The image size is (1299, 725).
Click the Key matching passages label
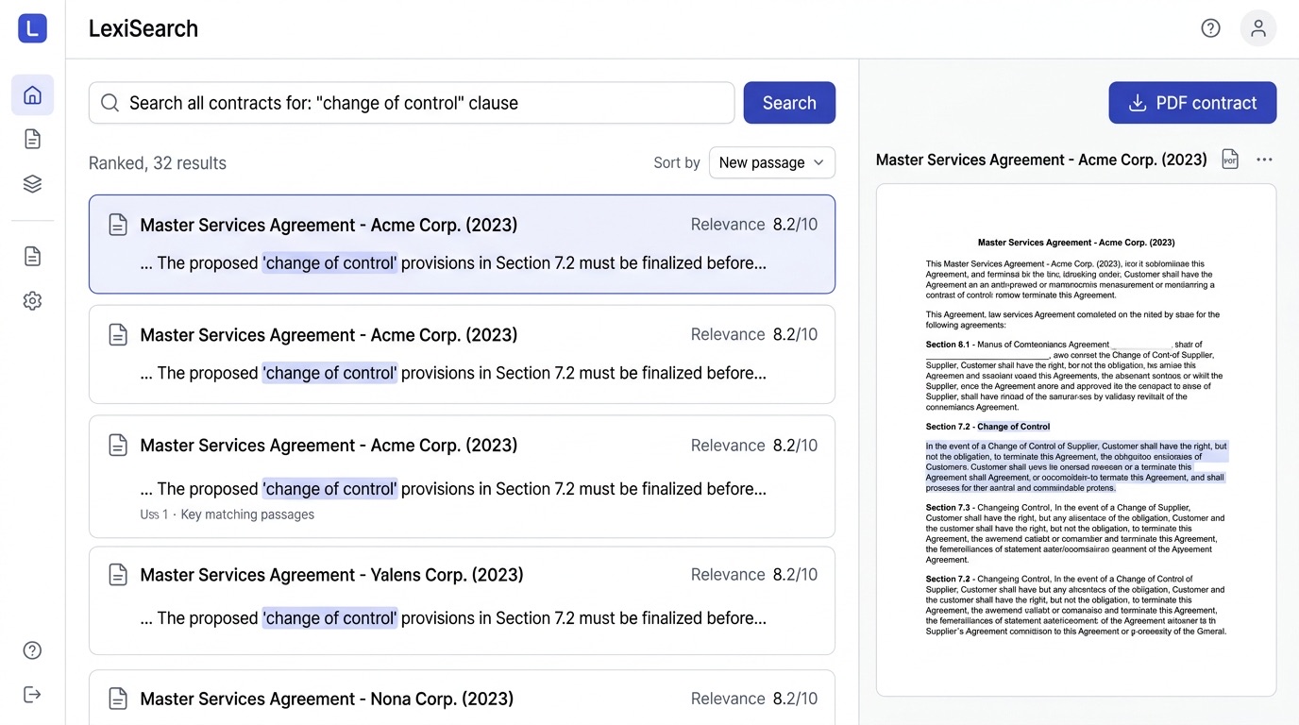coord(247,514)
